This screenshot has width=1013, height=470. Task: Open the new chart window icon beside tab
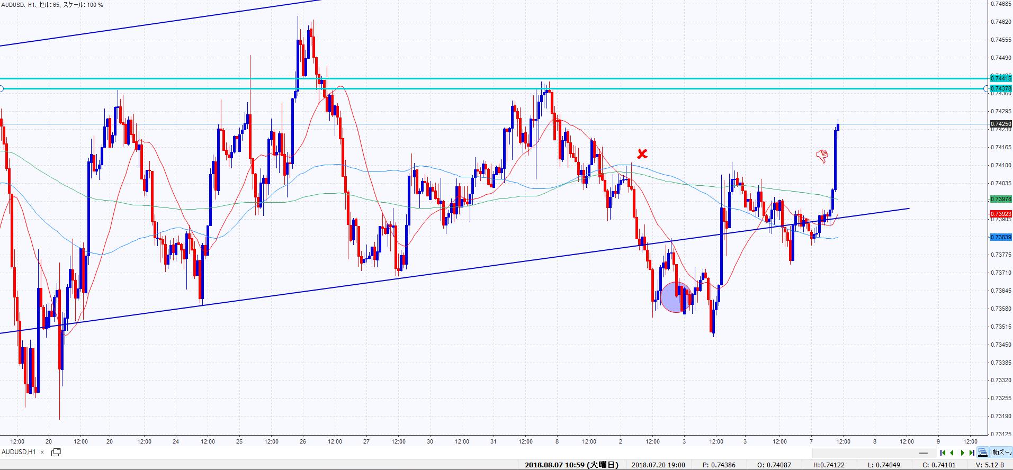[x=56, y=452]
